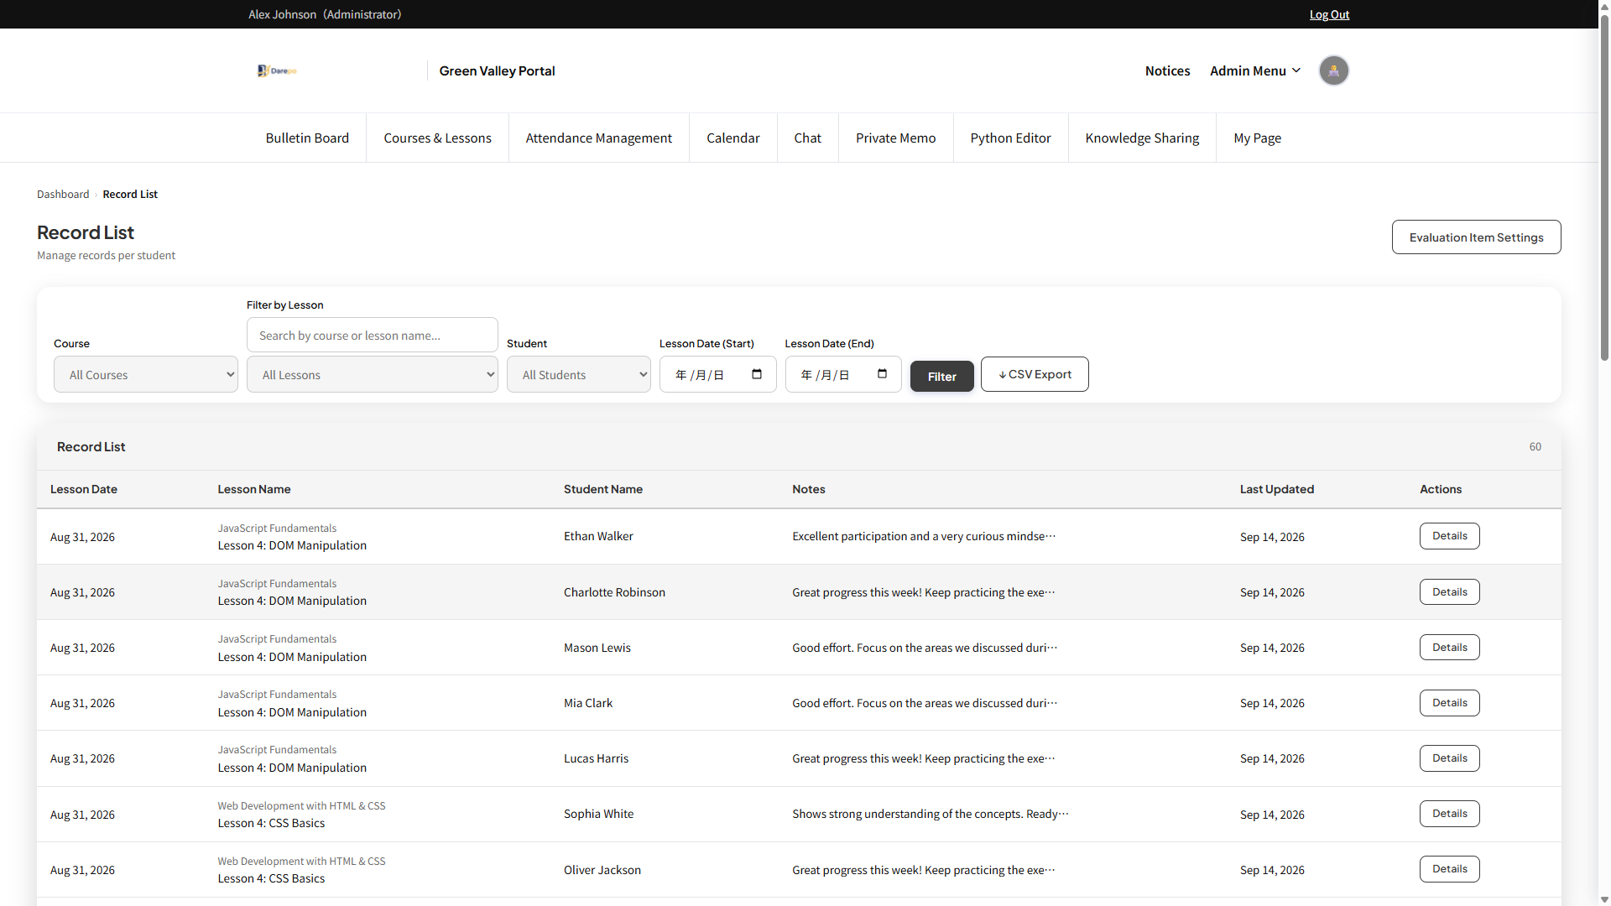
Task: Open the user avatar profile icon
Action: [x=1333, y=70]
